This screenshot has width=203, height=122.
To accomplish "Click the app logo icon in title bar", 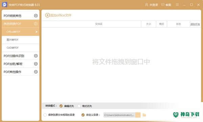I will [x=5, y=5].
